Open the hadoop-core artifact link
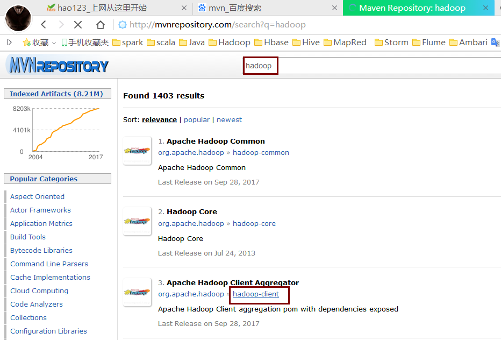 pyautogui.click(x=254, y=224)
